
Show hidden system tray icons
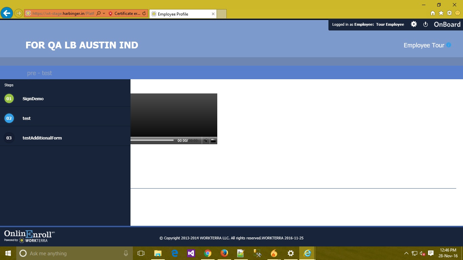[x=406, y=253]
